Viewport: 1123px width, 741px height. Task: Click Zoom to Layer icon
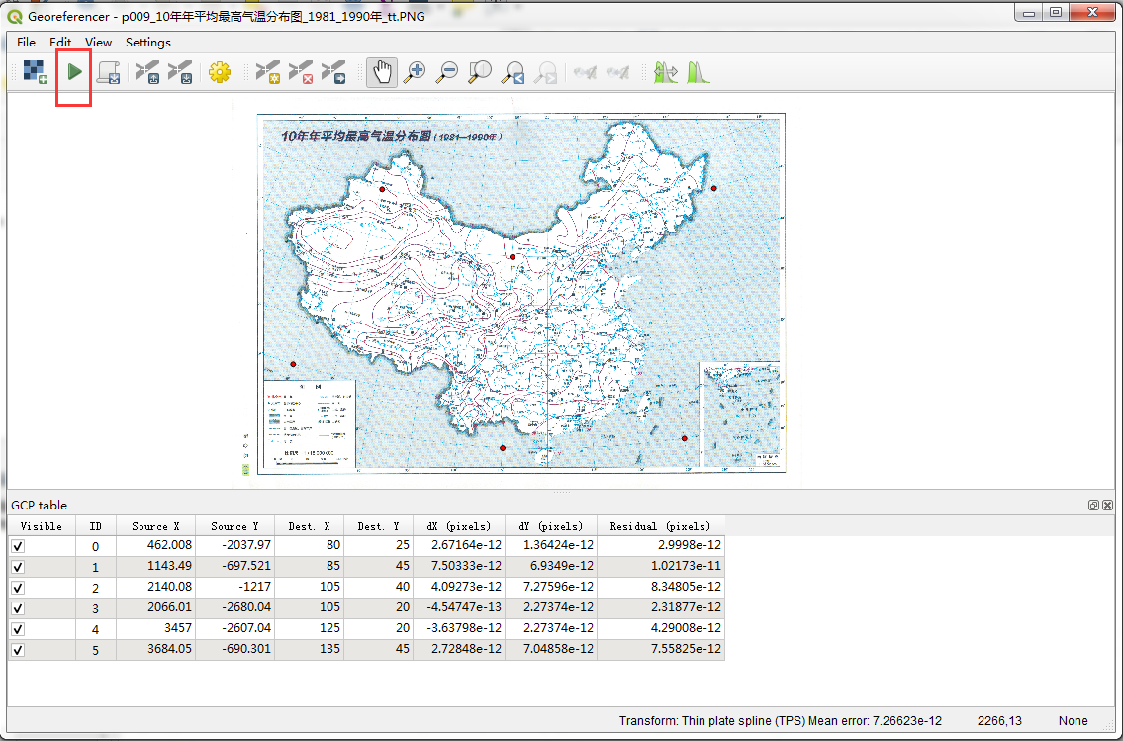pos(480,72)
